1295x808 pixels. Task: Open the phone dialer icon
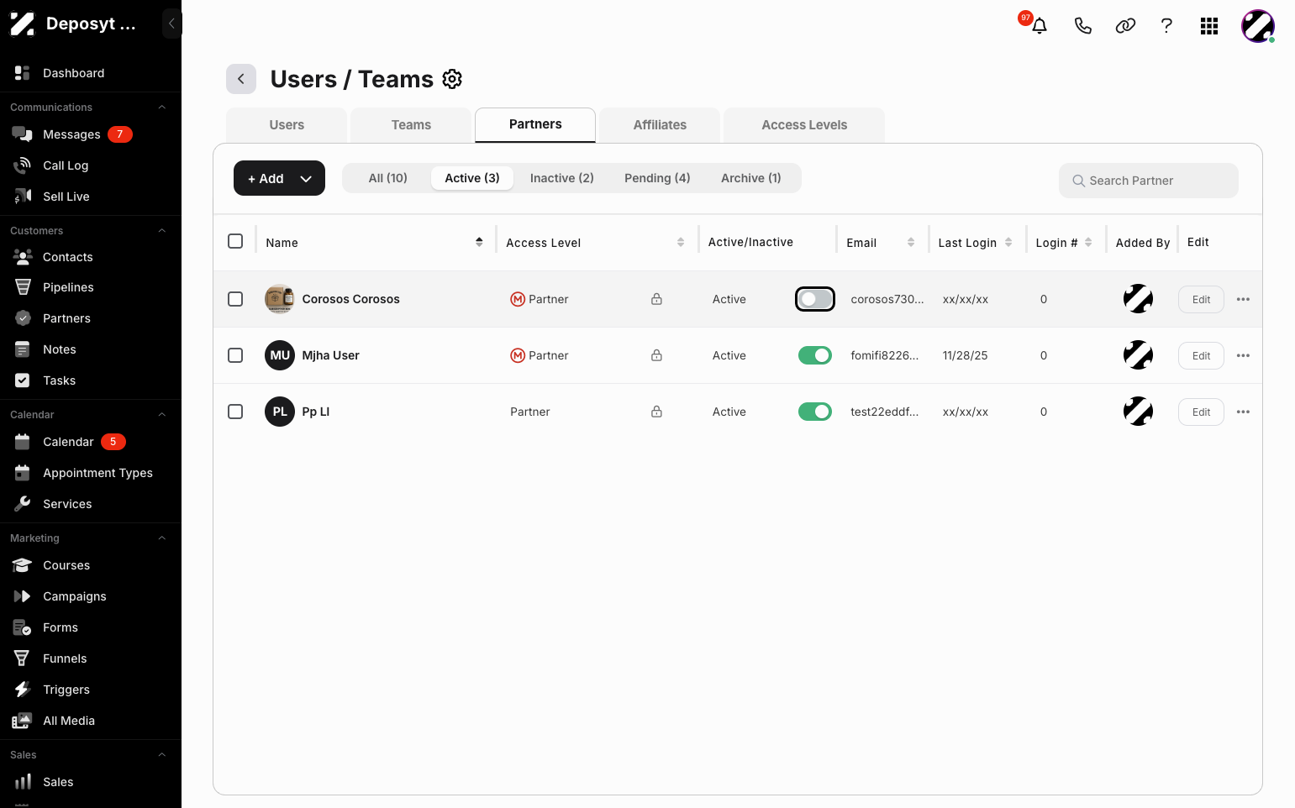point(1083,26)
